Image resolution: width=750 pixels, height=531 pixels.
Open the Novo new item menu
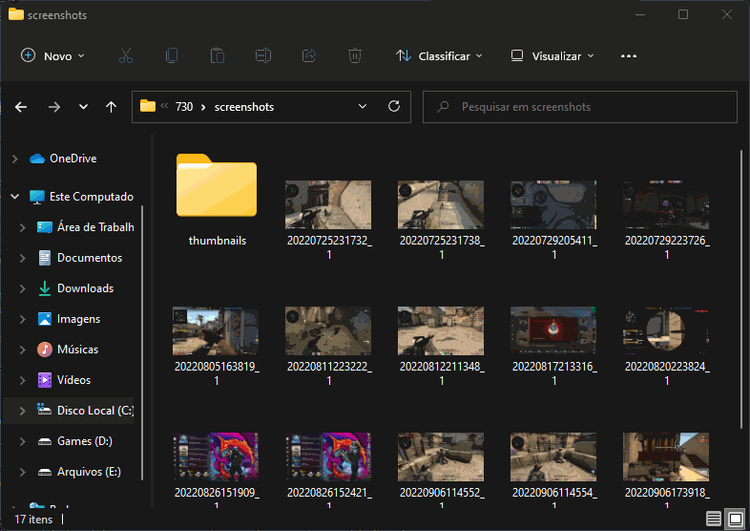click(x=53, y=56)
